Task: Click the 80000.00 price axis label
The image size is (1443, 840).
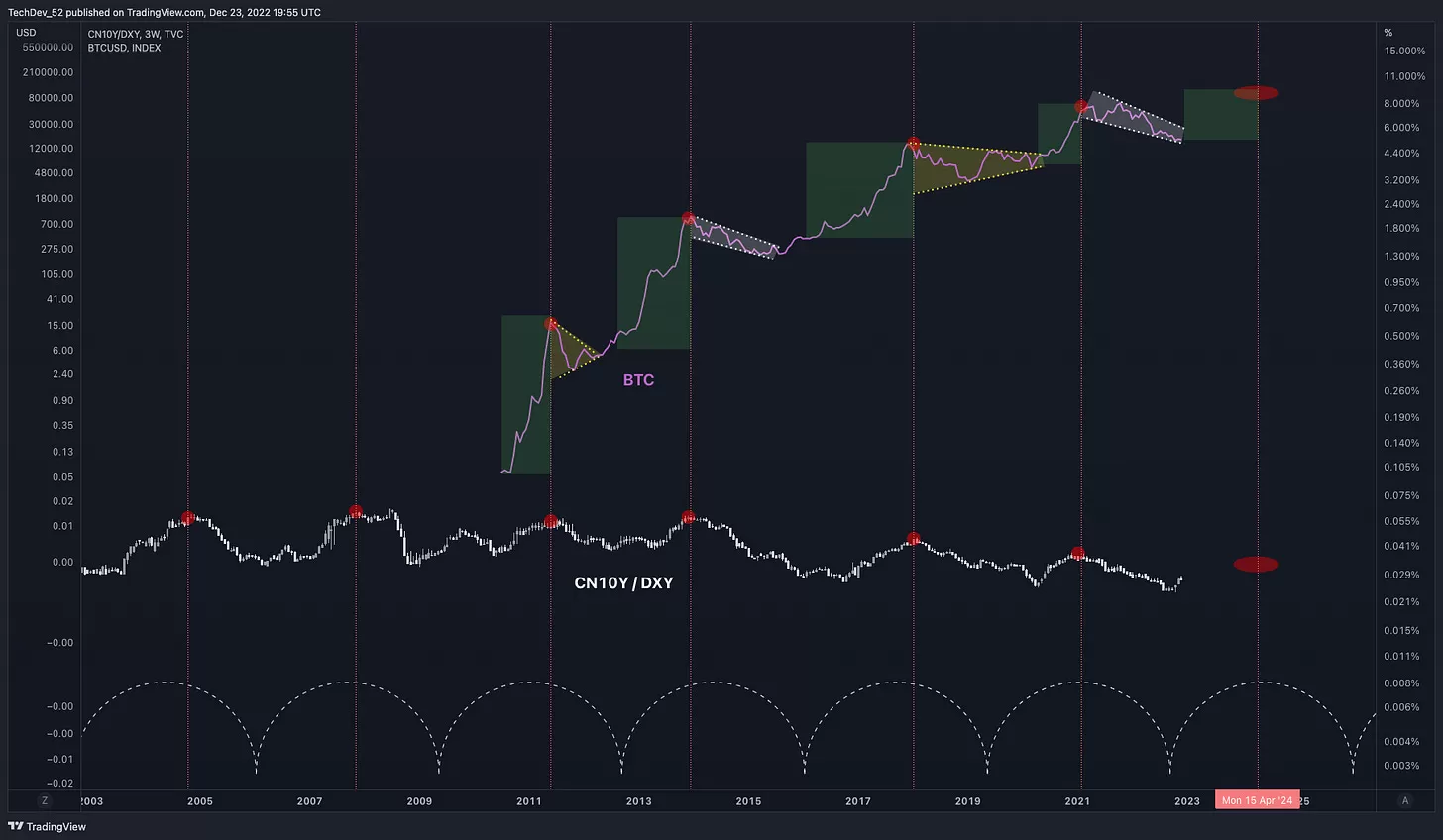Action: 51,98
